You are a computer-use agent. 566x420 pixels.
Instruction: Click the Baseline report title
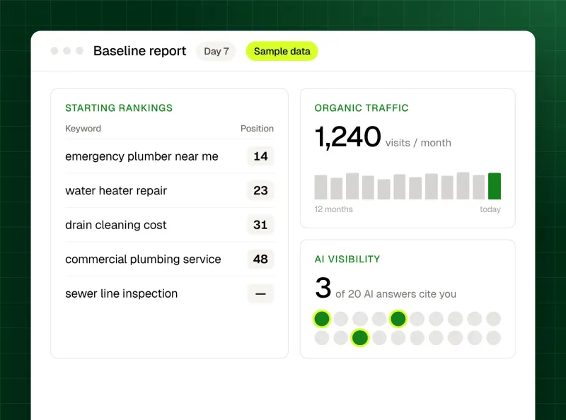pos(139,51)
